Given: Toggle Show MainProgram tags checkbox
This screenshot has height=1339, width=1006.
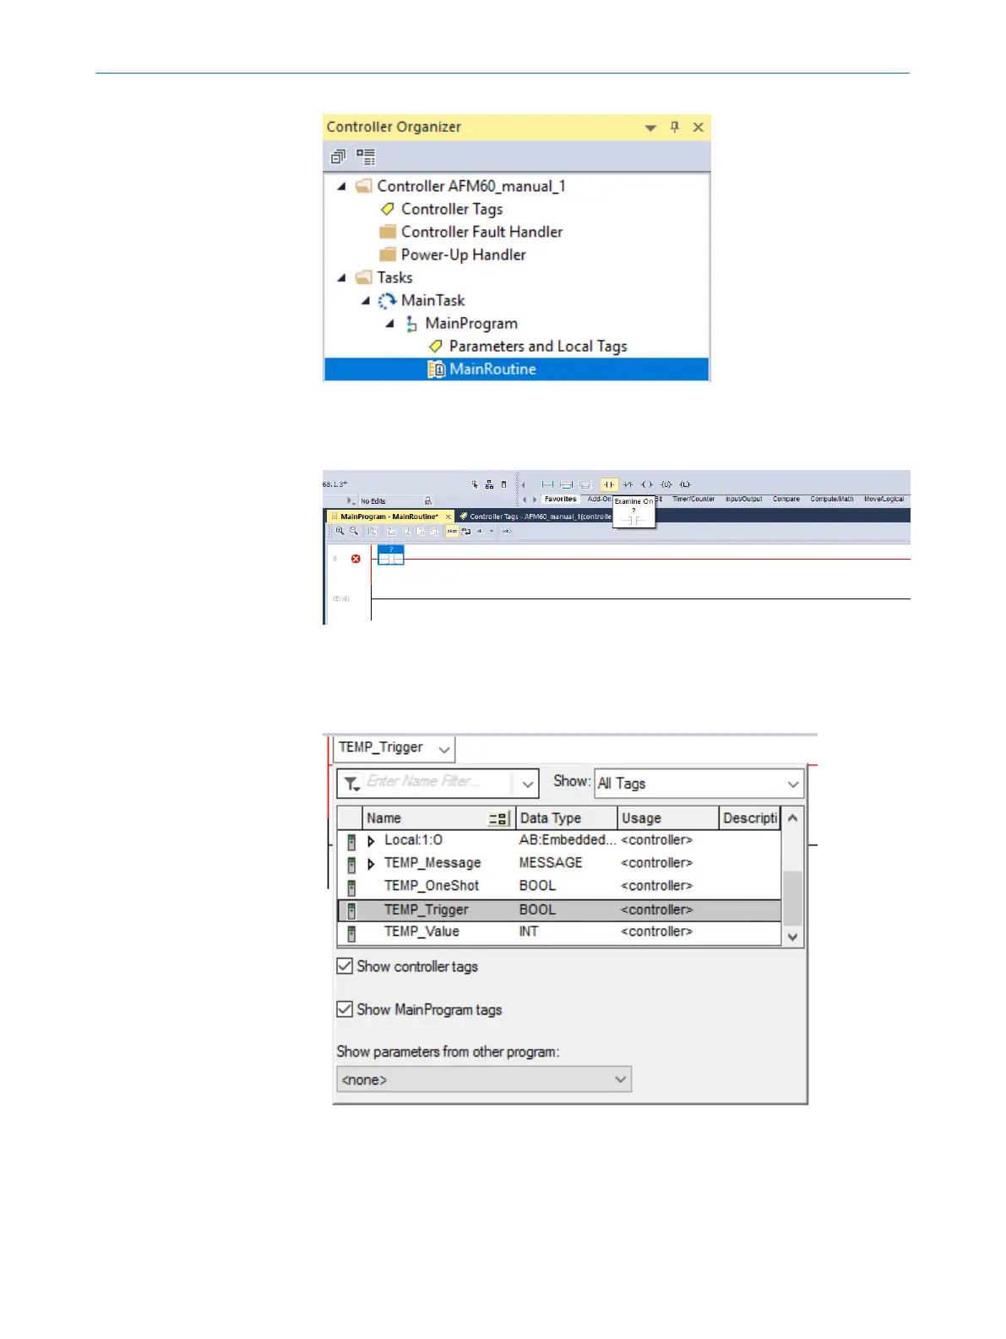Looking at the screenshot, I should (345, 1009).
